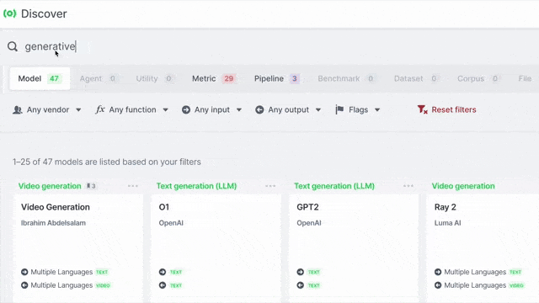Click TEXT input badge on Video Generation card
The image size is (539, 303).
[102, 272]
